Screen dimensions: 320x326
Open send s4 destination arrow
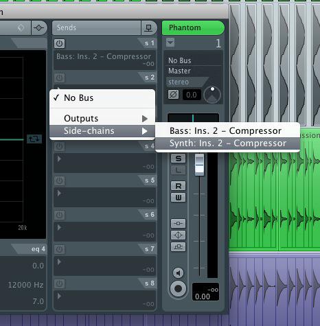[59, 159]
